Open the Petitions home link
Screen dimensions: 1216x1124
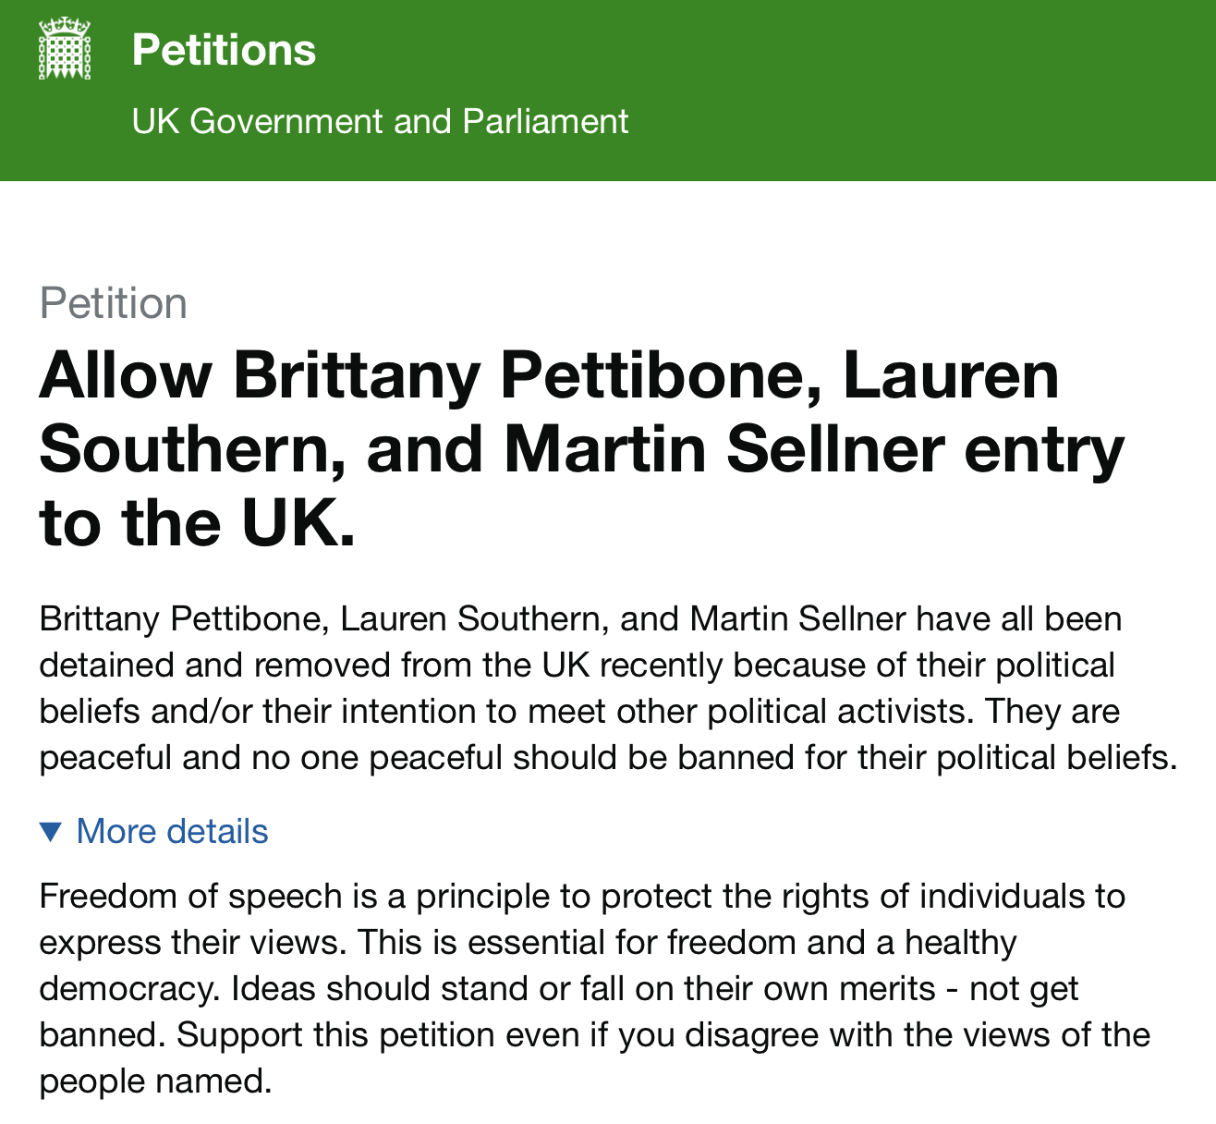224,50
